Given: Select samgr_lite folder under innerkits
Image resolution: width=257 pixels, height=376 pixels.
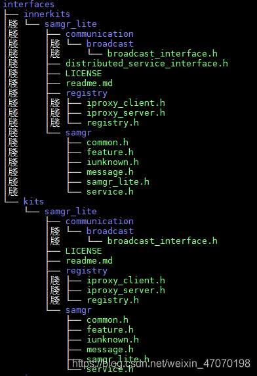Looking at the screenshot, I should pos(71,24).
